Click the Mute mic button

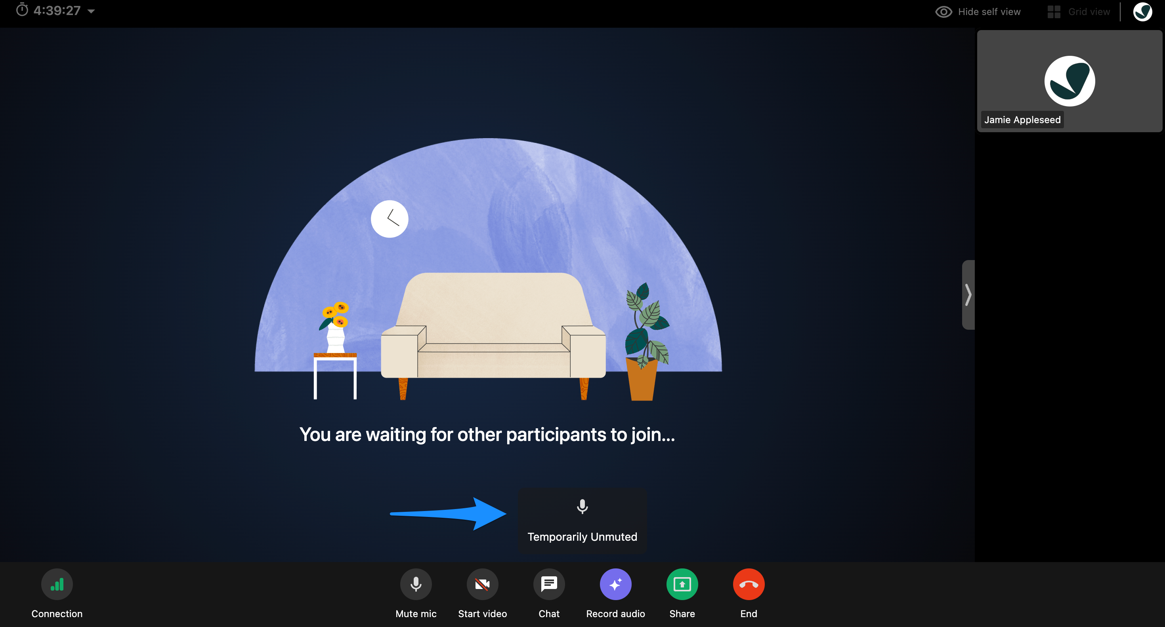click(x=416, y=584)
